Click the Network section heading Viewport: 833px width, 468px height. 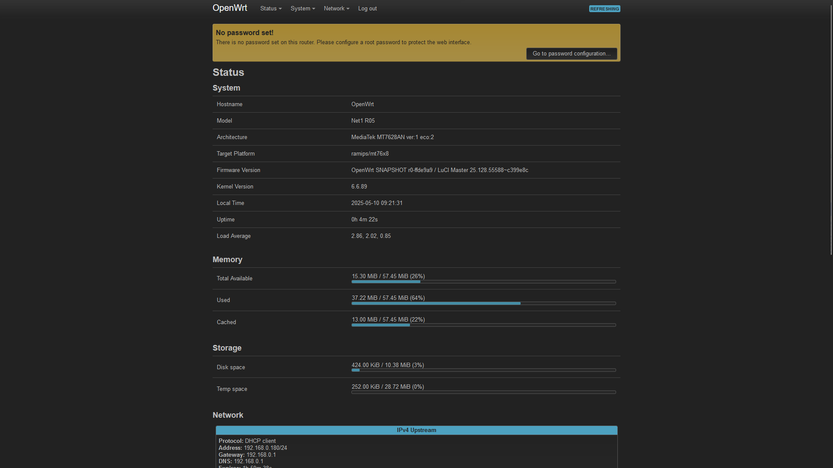pyautogui.click(x=228, y=415)
